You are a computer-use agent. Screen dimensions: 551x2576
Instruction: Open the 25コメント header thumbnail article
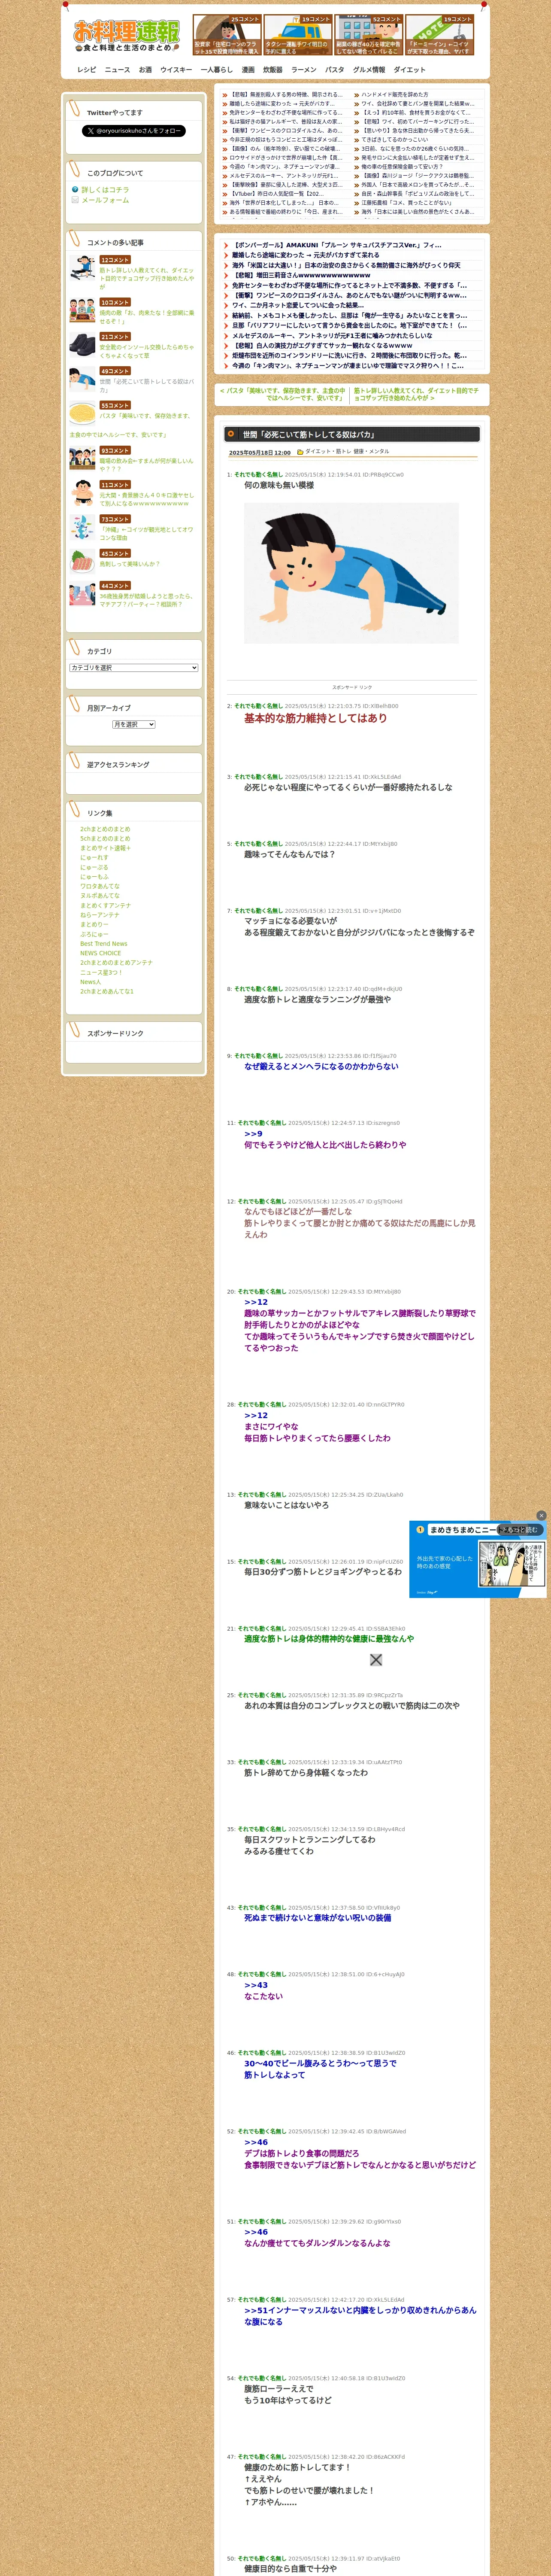coord(227,35)
